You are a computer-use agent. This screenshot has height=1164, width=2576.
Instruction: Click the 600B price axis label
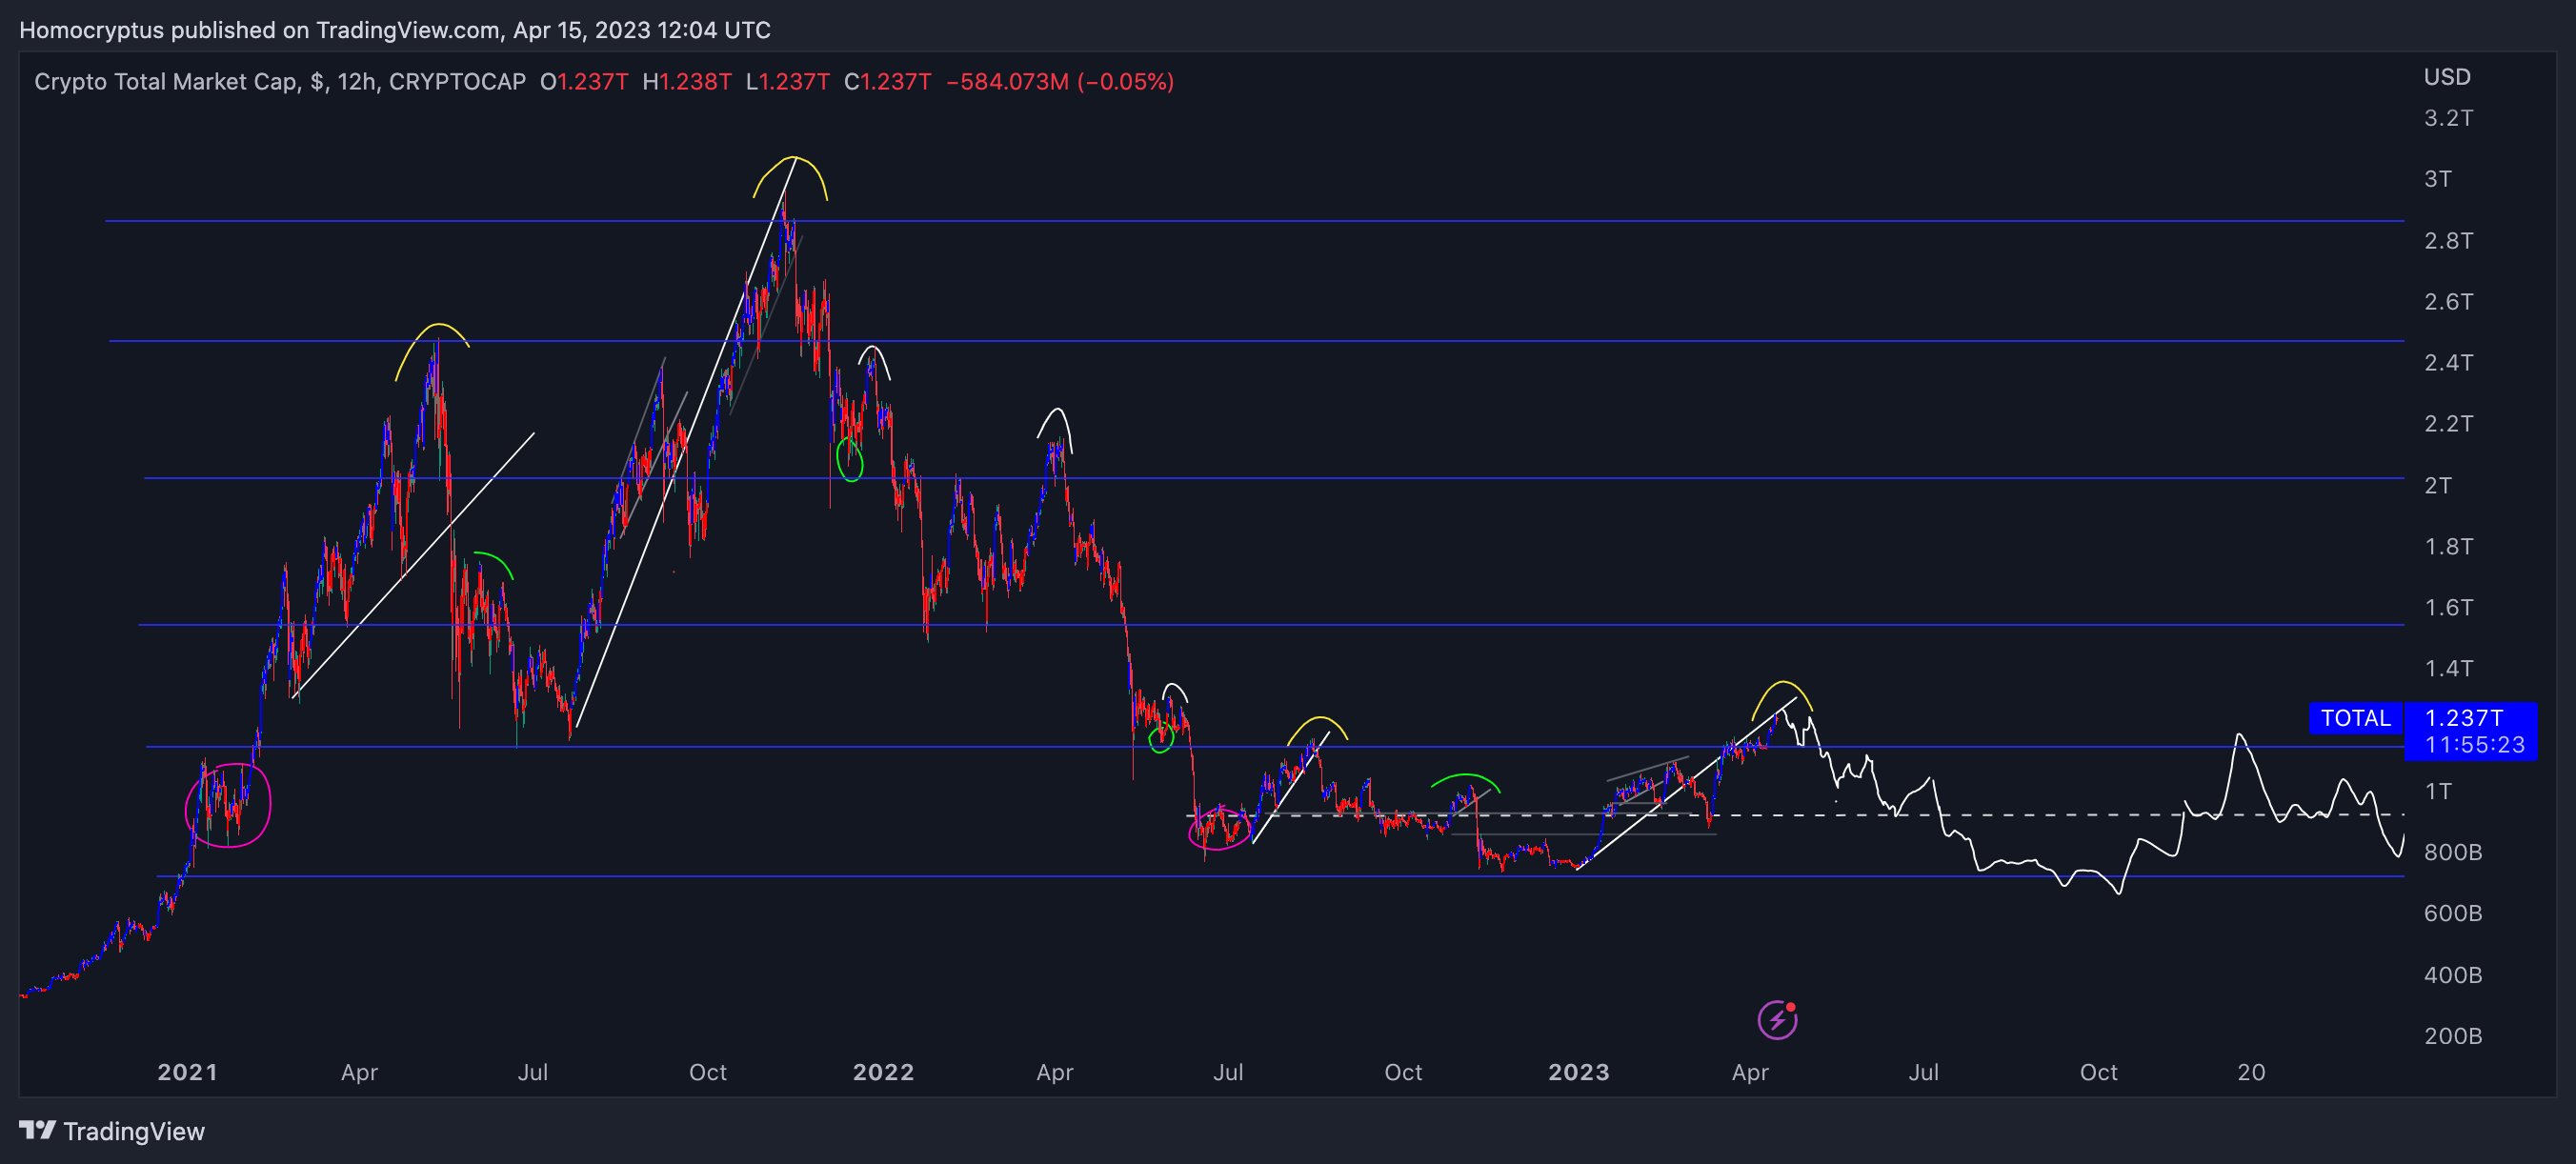tap(2453, 914)
